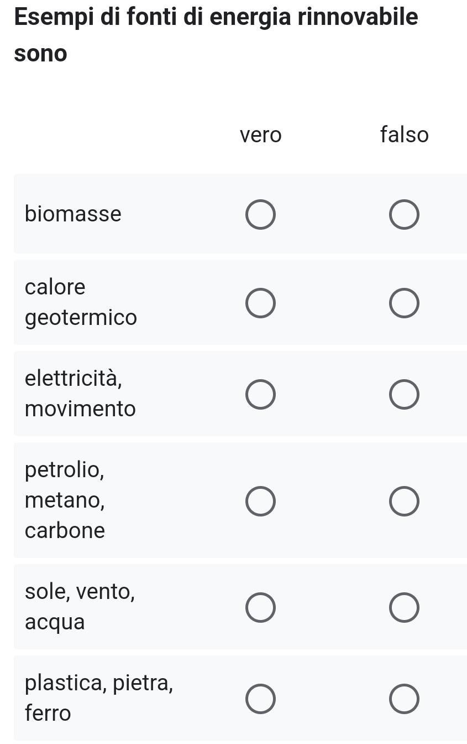Choose falso for elettricità, movimento
This screenshot has width=467, height=744.
(404, 394)
